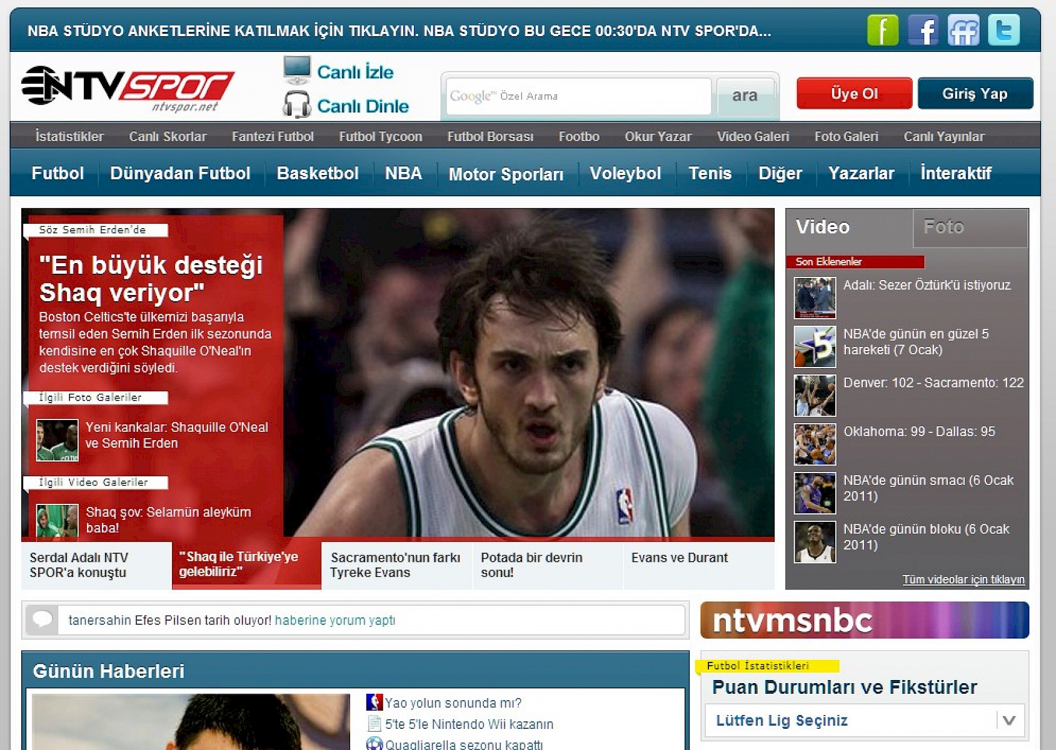Click the speech bubble comment icon
The image size is (1056, 750).
tap(43, 620)
